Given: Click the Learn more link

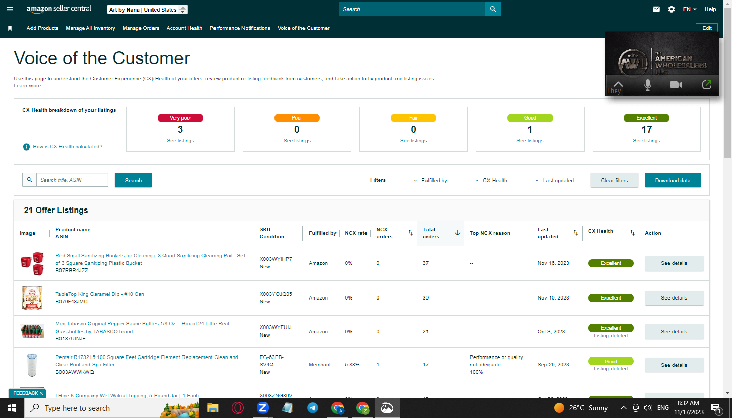Looking at the screenshot, I should tap(27, 86).
